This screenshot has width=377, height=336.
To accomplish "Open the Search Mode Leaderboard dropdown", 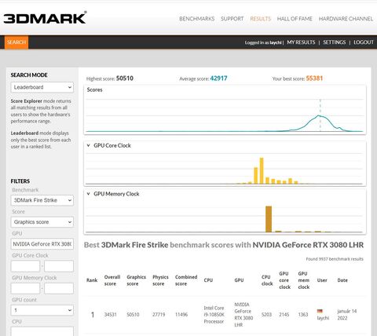I will 42,87.
